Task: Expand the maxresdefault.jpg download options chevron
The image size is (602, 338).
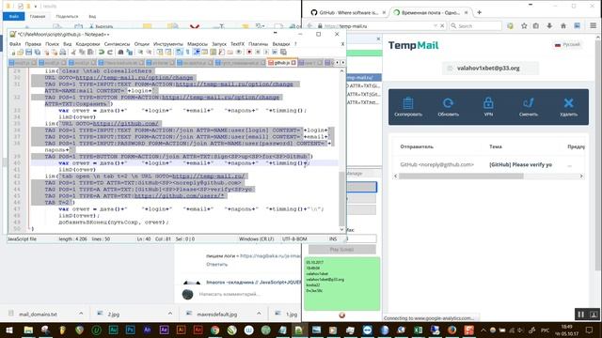Action: pos(259,314)
